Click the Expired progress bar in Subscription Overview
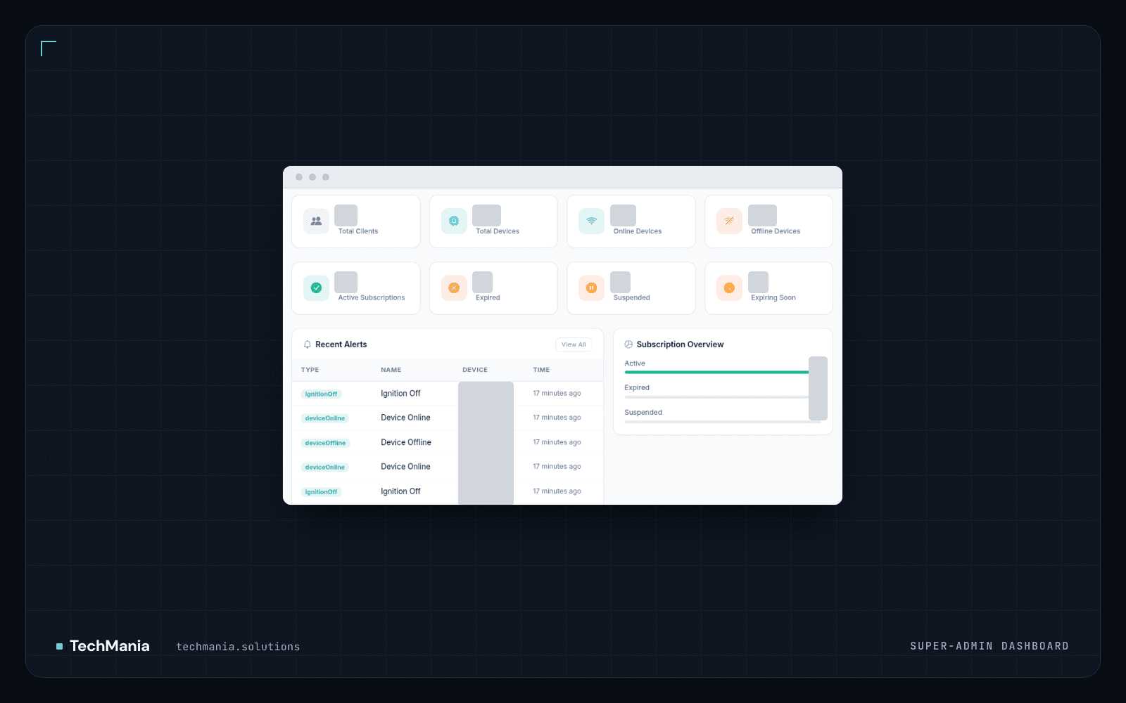The width and height of the screenshot is (1126, 703). [716, 397]
